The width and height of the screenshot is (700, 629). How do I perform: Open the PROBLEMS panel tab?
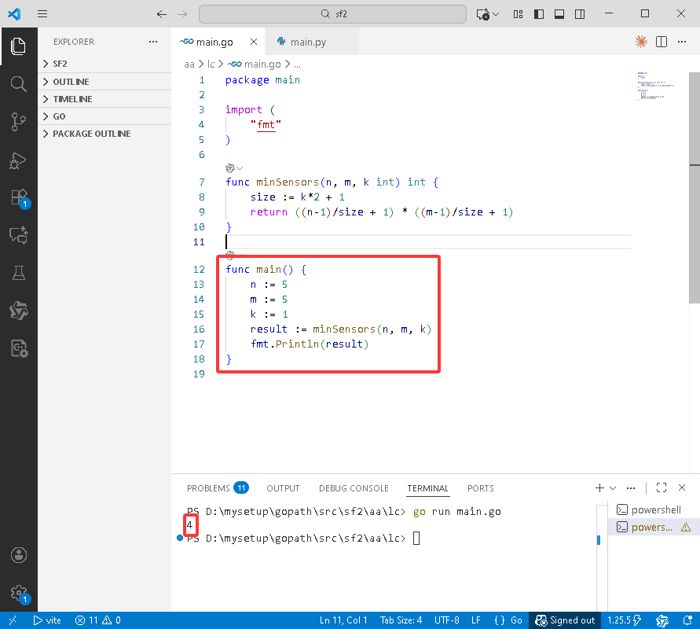coord(218,487)
